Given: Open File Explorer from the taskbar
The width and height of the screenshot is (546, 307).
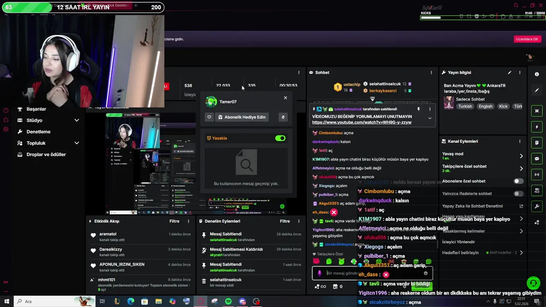Looking at the screenshot, I should [x=158, y=301].
